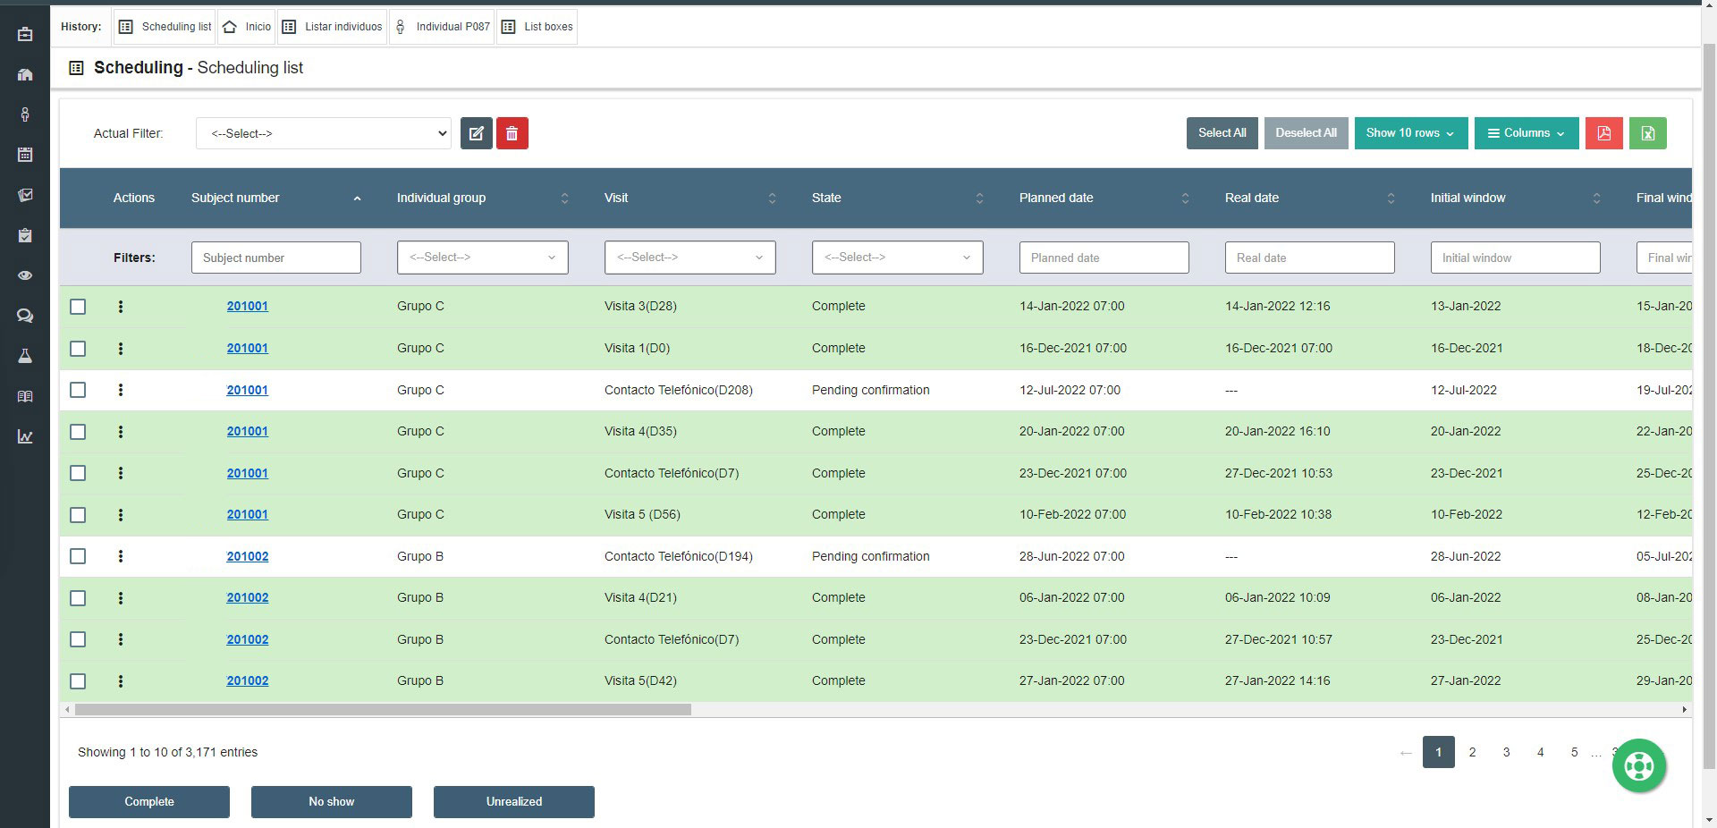Click the Complete button below the table
Viewport: 1717px width, 828px height.
(x=149, y=802)
